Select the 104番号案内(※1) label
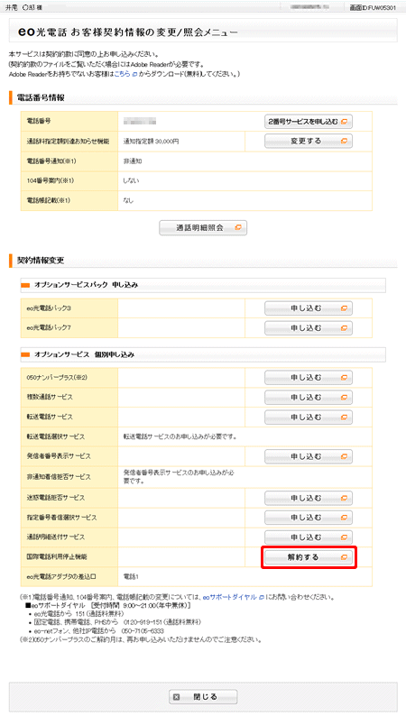The height and width of the screenshot is (716, 406). click(x=50, y=181)
